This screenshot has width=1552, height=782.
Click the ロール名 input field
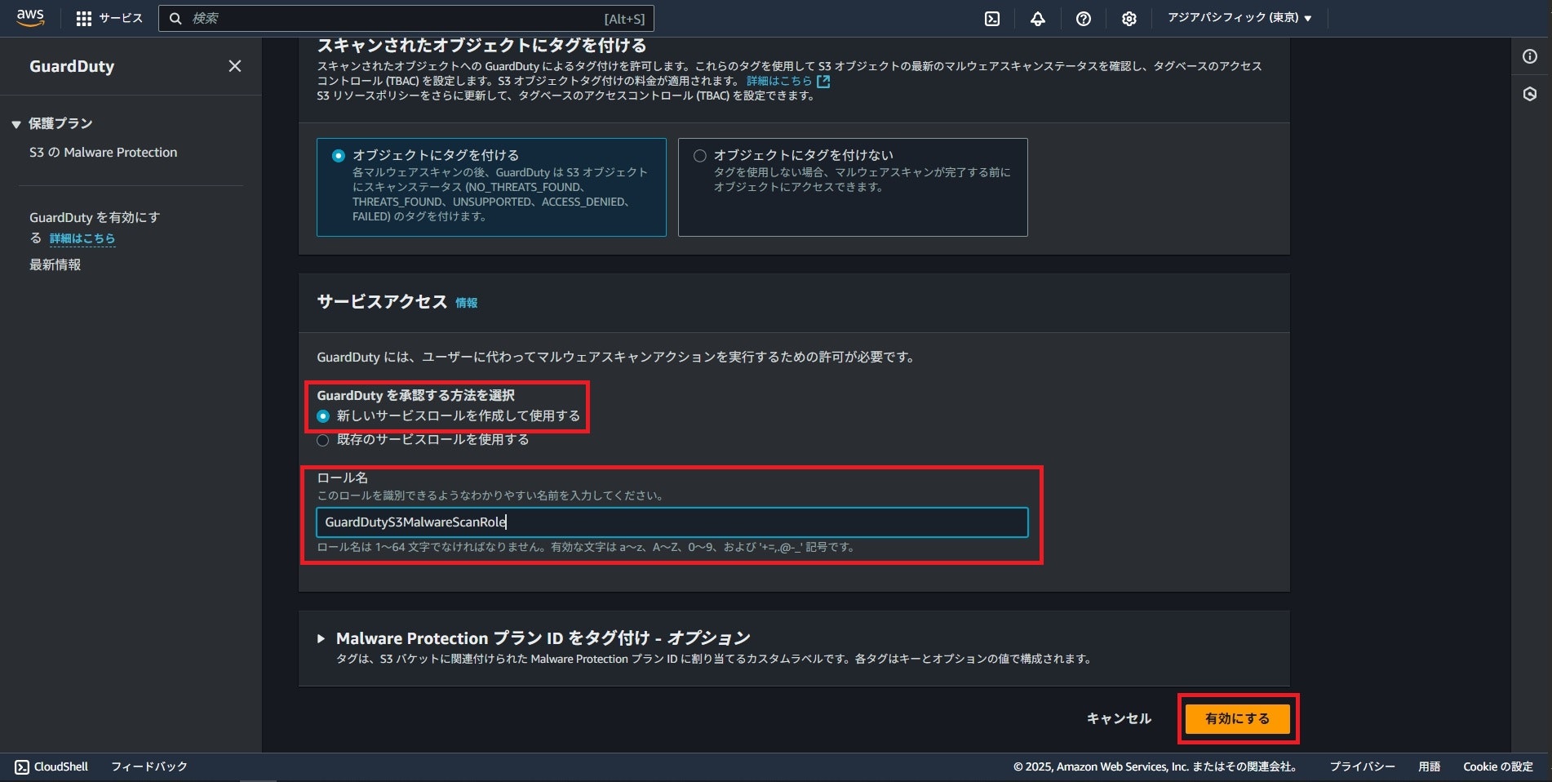click(x=671, y=522)
